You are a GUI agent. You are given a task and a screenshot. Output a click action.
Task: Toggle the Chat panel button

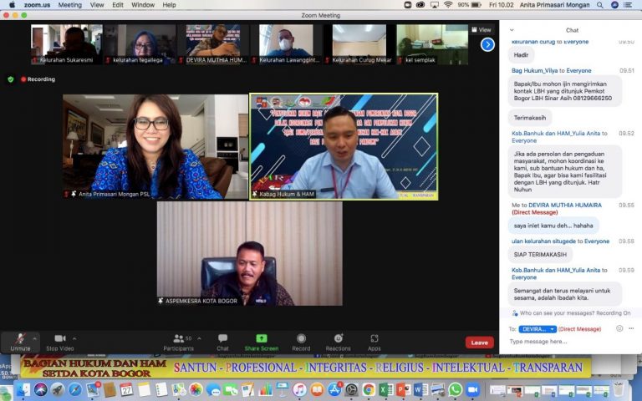pyautogui.click(x=222, y=342)
